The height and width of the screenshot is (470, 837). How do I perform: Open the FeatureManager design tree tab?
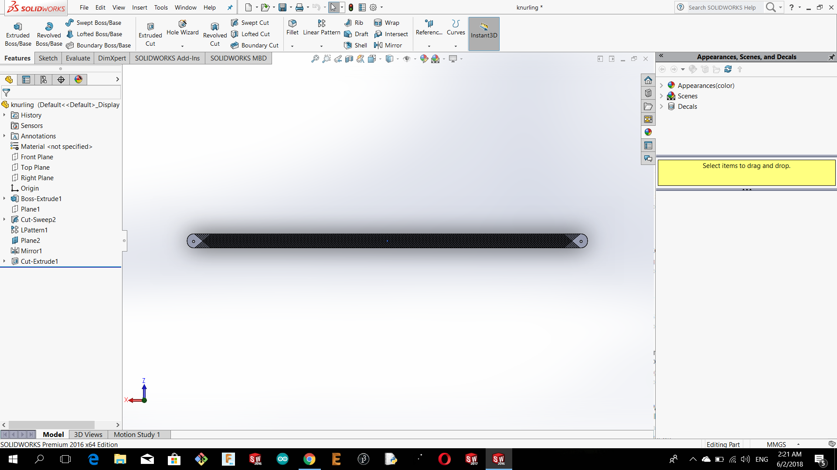[x=9, y=79]
